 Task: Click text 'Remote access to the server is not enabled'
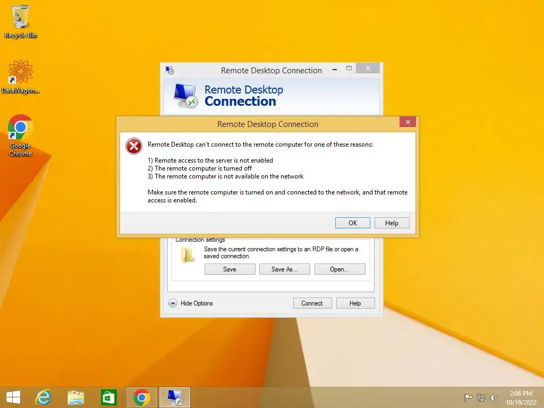pyautogui.click(x=214, y=160)
